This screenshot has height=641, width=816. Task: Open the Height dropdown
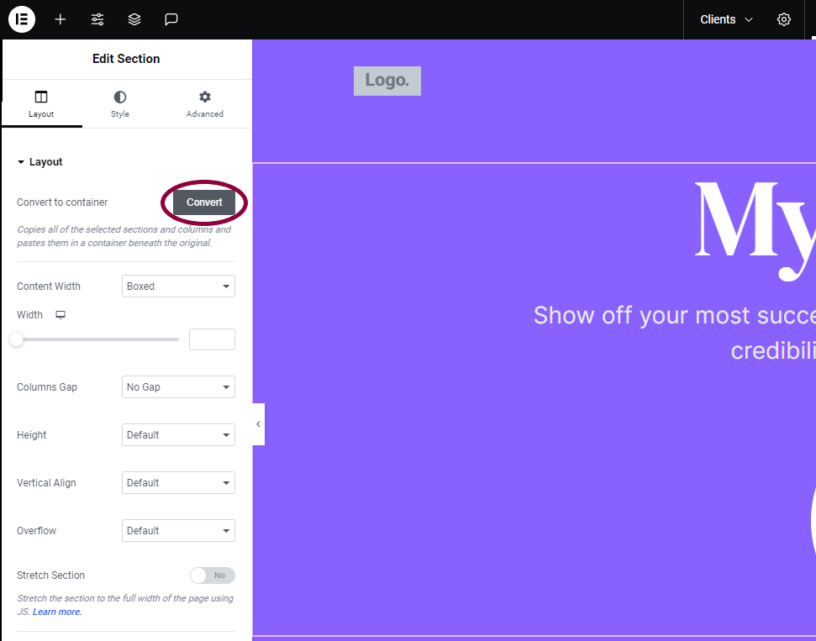point(178,435)
